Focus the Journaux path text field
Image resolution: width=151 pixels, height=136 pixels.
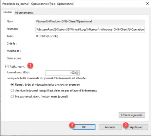(x=90, y=30)
